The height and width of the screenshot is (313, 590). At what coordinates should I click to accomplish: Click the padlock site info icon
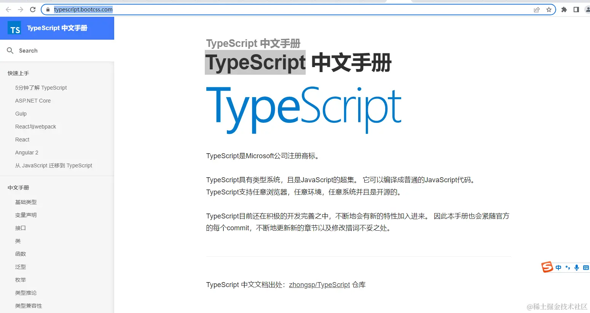48,10
